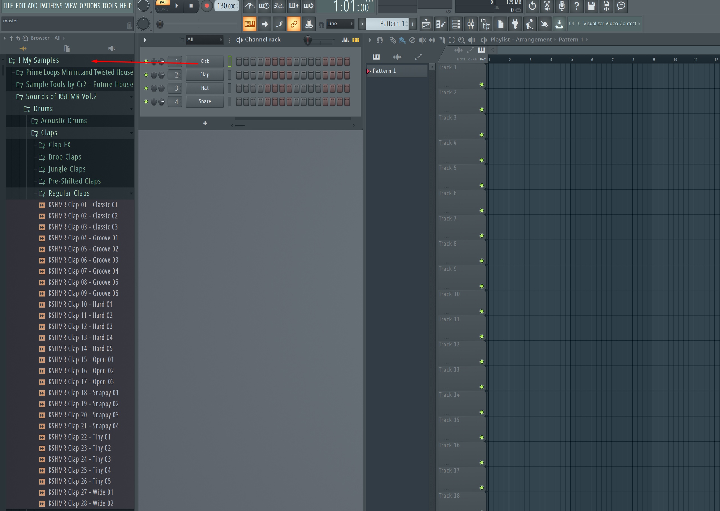This screenshot has width=720, height=511.
Task: Toggle green activity LED on Kick channel
Action: (146, 61)
